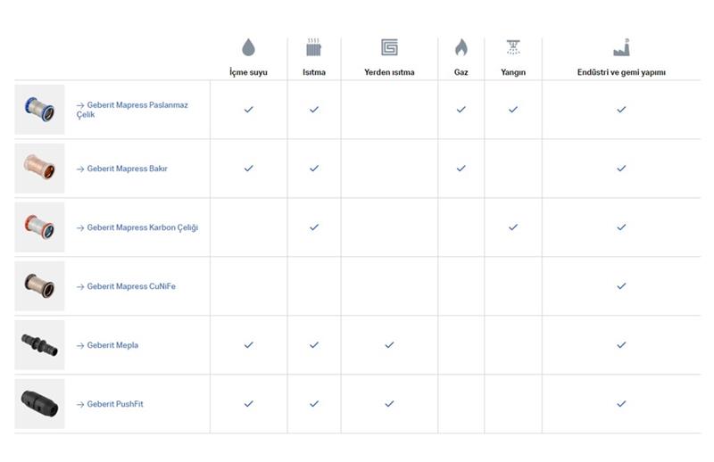Viewport: 714px width, 462px height.
Task: Click the Geberit Mepla connector thumbnail
Action: 39,345
